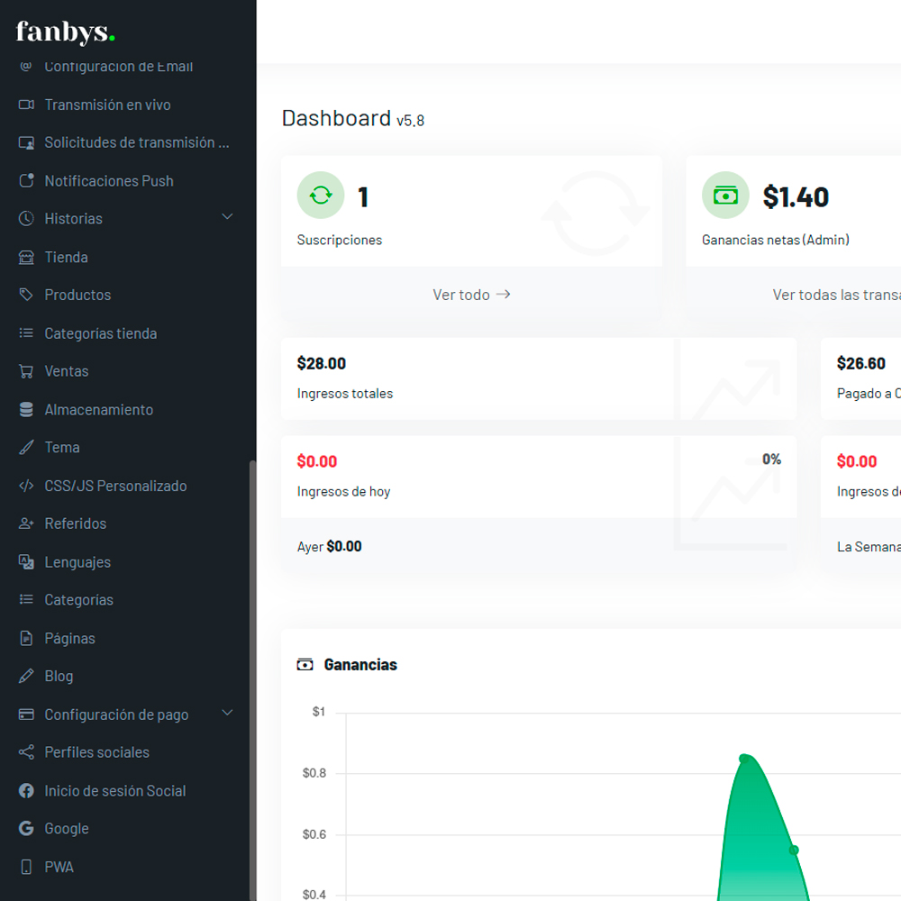This screenshot has height=901, width=901.
Task: Click the Almacenamiento database icon
Action: (x=26, y=410)
